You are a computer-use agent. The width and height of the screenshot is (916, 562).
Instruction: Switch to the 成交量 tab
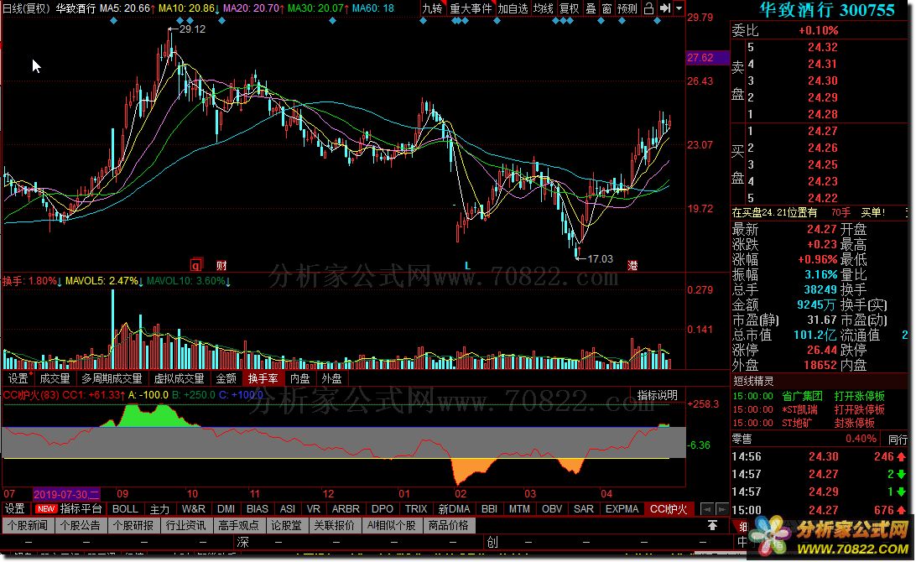coord(55,378)
